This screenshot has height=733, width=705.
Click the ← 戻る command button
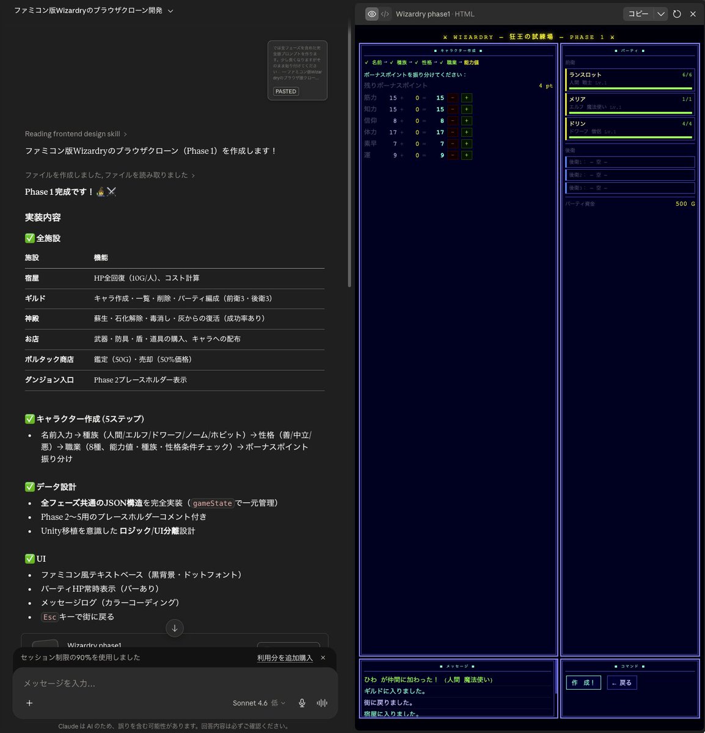[x=622, y=682]
